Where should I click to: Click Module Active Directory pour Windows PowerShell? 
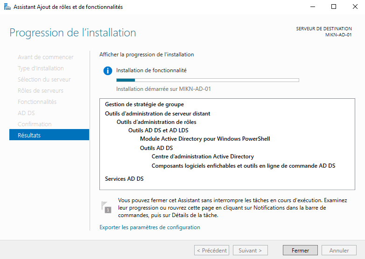click(205, 139)
